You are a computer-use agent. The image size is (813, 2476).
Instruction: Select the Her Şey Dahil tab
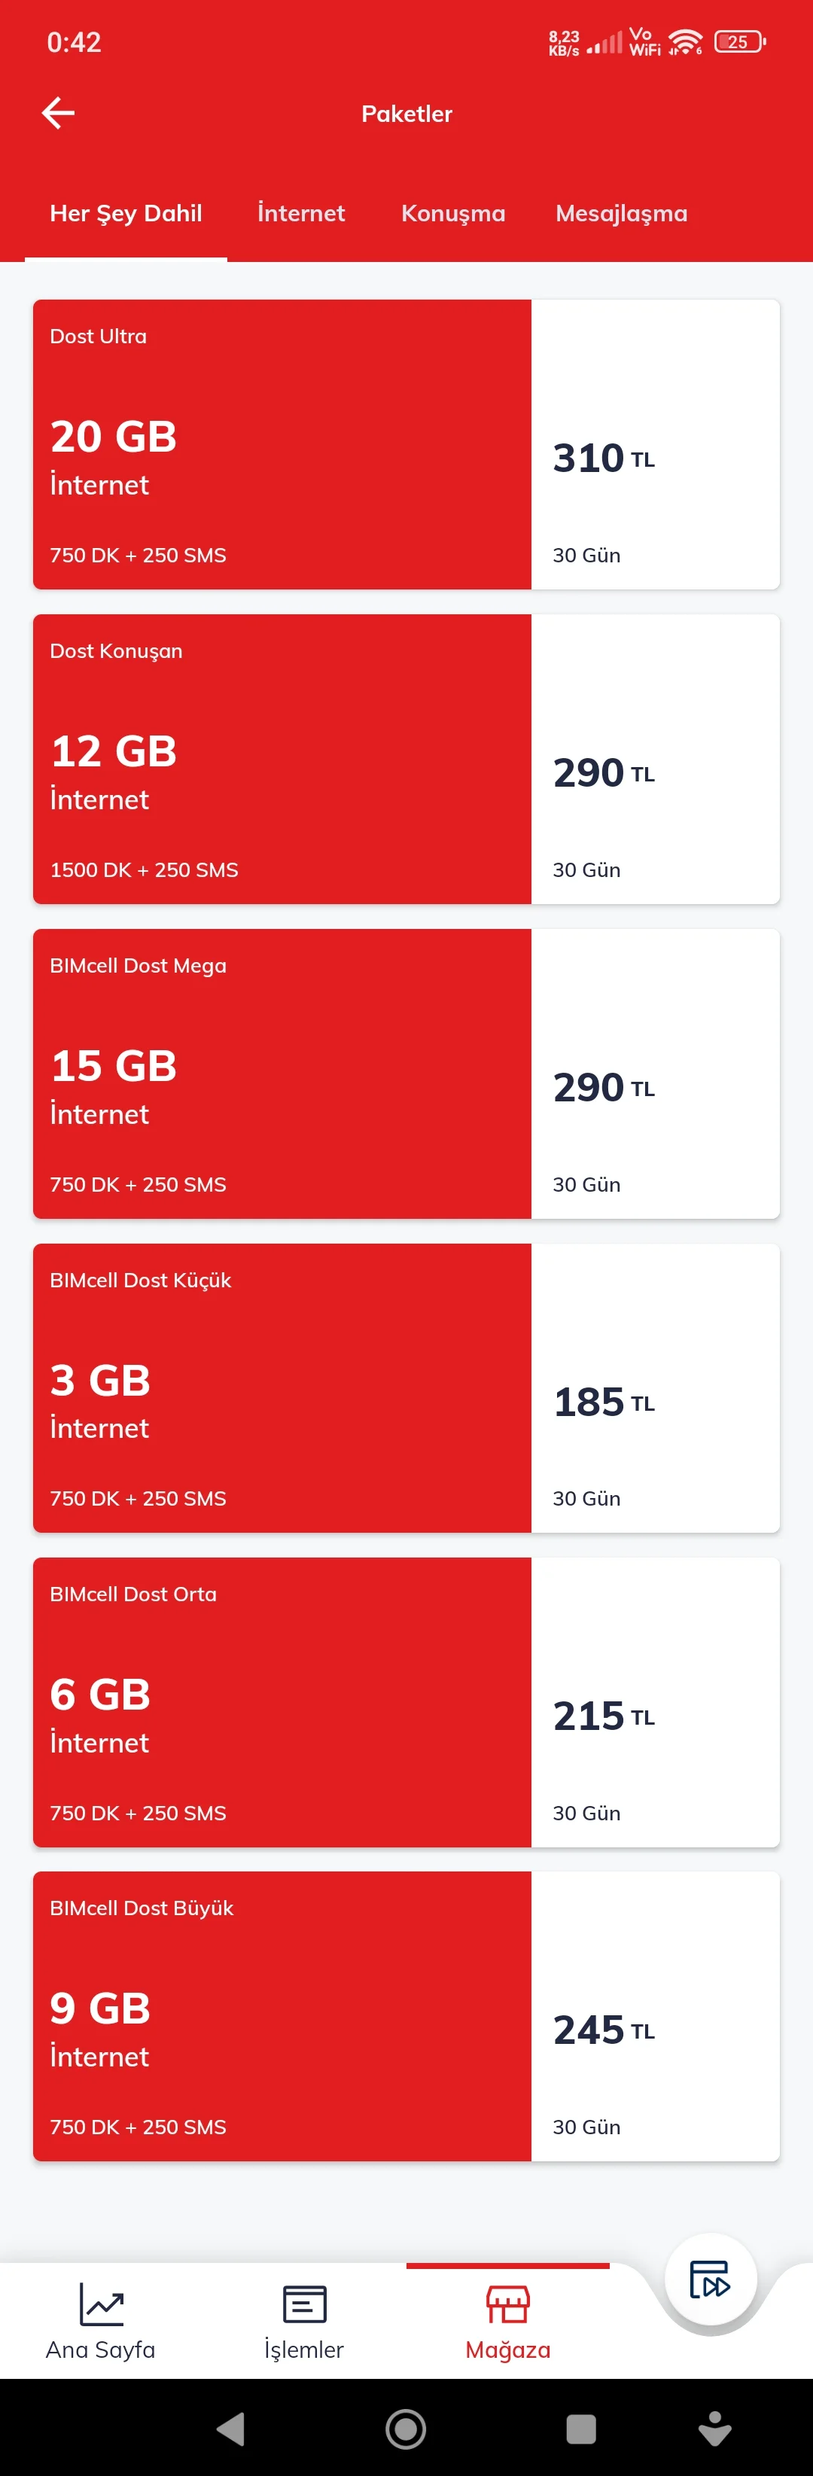click(x=126, y=213)
